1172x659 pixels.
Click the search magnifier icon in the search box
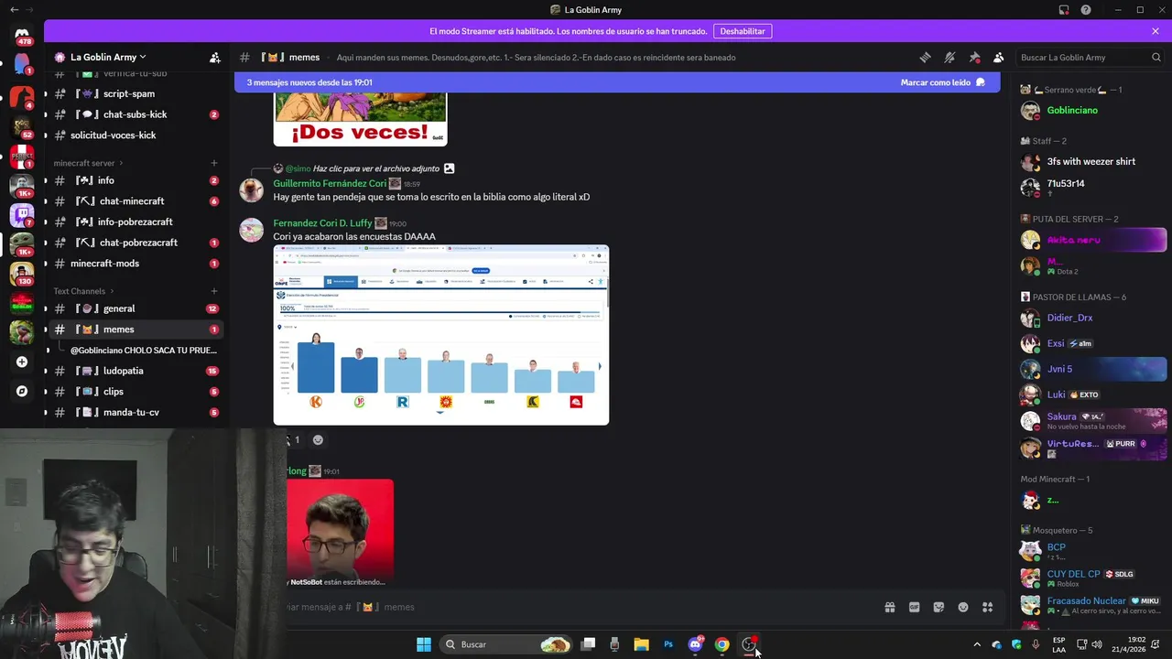pyautogui.click(x=1156, y=57)
